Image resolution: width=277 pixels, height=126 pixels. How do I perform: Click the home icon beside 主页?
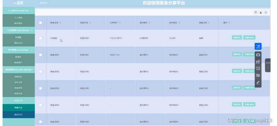(14, 3)
